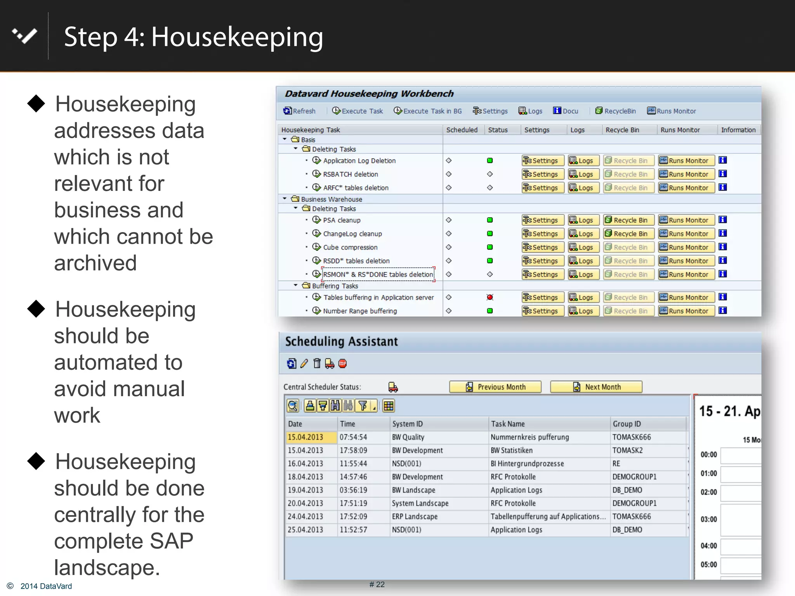The width and height of the screenshot is (795, 596).
Task: Click the pencil edit icon in Scheduling Assistant
Action: (304, 364)
